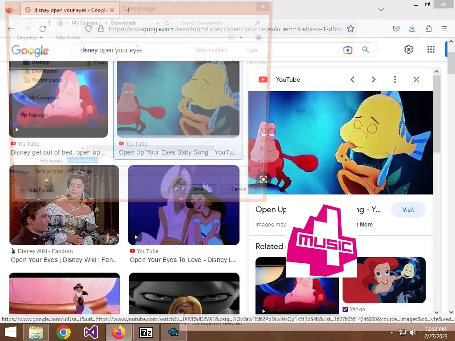Click the magnifier search button in the search box
Viewport: 455px width, 341px height.
366,50
